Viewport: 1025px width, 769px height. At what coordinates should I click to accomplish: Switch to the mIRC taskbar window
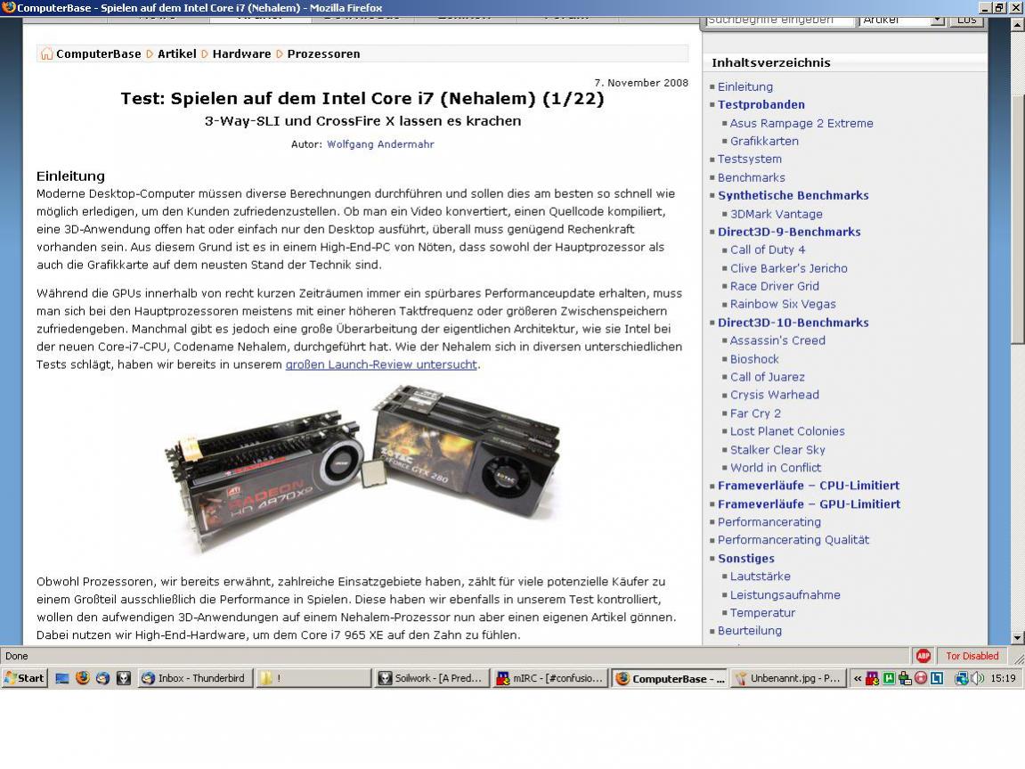(x=549, y=678)
